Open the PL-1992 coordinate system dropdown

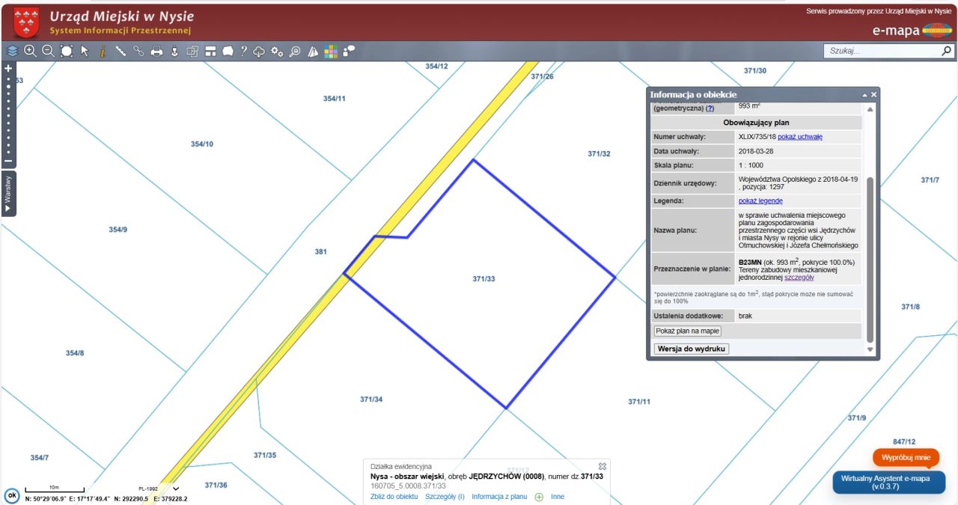pyautogui.click(x=176, y=489)
